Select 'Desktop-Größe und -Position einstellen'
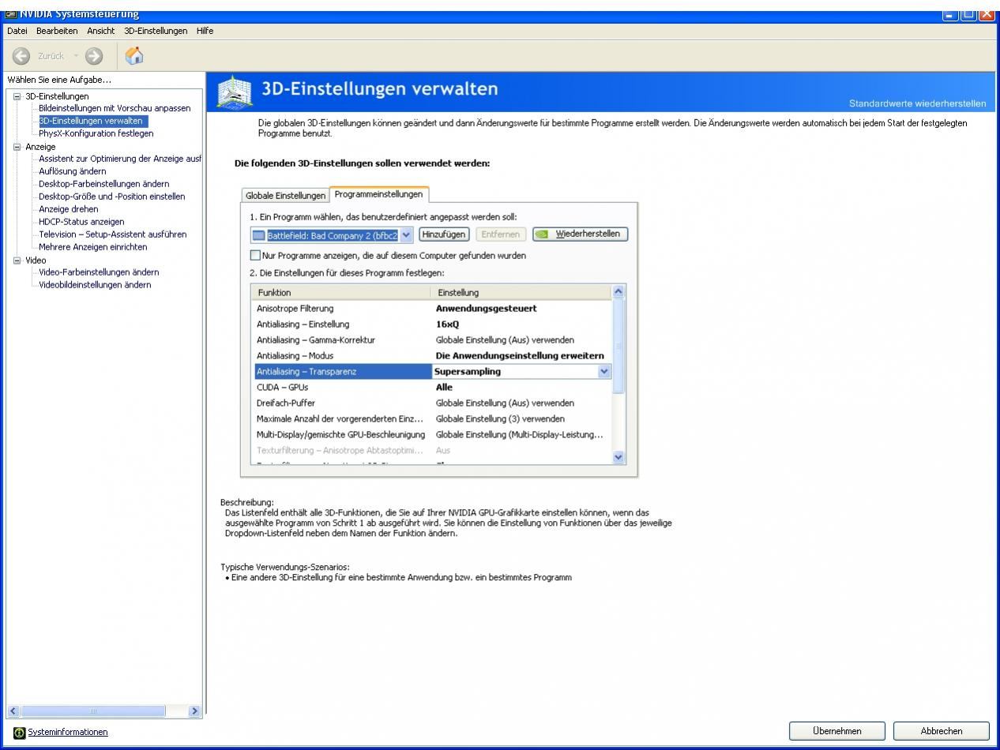The image size is (1000, 750). pyautogui.click(x=111, y=197)
